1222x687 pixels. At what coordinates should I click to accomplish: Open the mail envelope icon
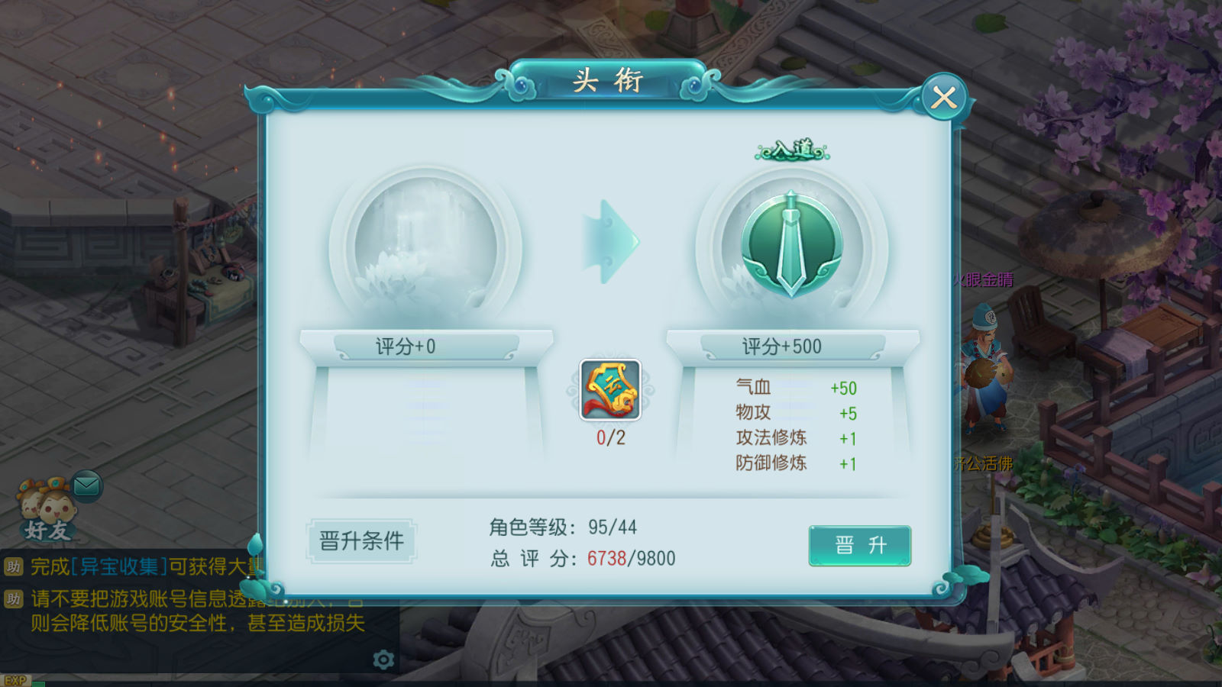86,485
